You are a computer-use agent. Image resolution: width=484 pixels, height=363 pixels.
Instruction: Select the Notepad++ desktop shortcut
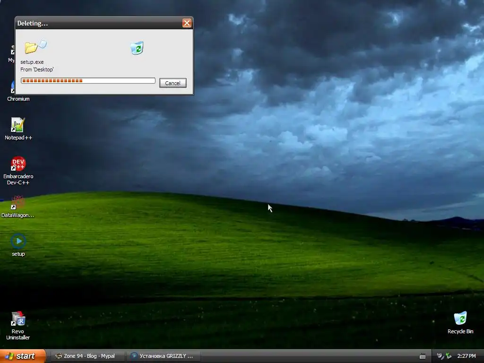click(18, 129)
